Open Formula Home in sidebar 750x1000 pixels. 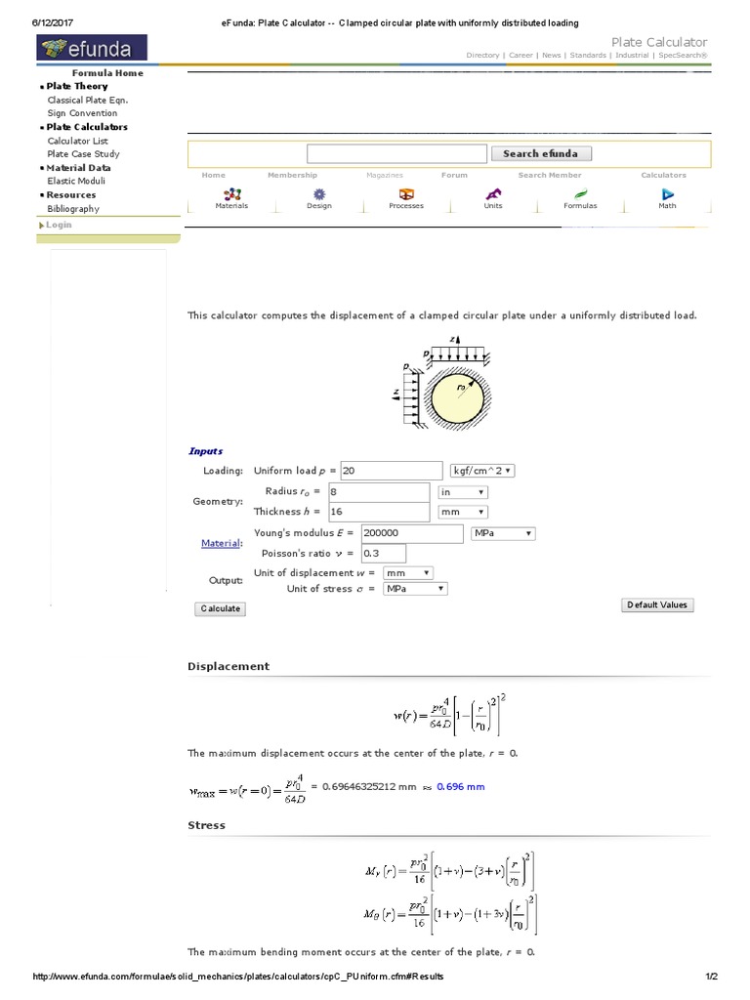[x=107, y=73]
